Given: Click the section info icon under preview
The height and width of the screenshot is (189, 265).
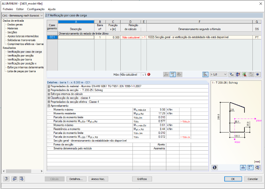Looking at the screenshot, I should pyautogui.click(x=215, y=167).
